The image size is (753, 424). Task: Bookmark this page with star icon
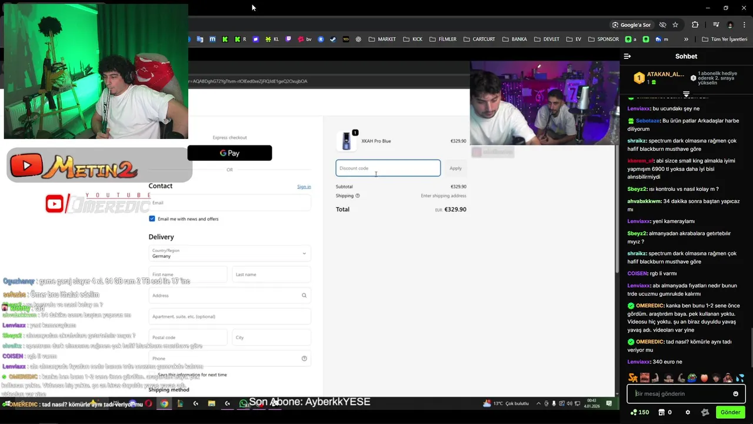point(675,25)
